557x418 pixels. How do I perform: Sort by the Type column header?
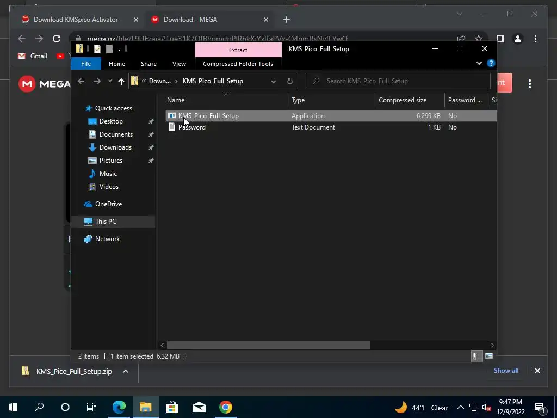pos(331,100)
